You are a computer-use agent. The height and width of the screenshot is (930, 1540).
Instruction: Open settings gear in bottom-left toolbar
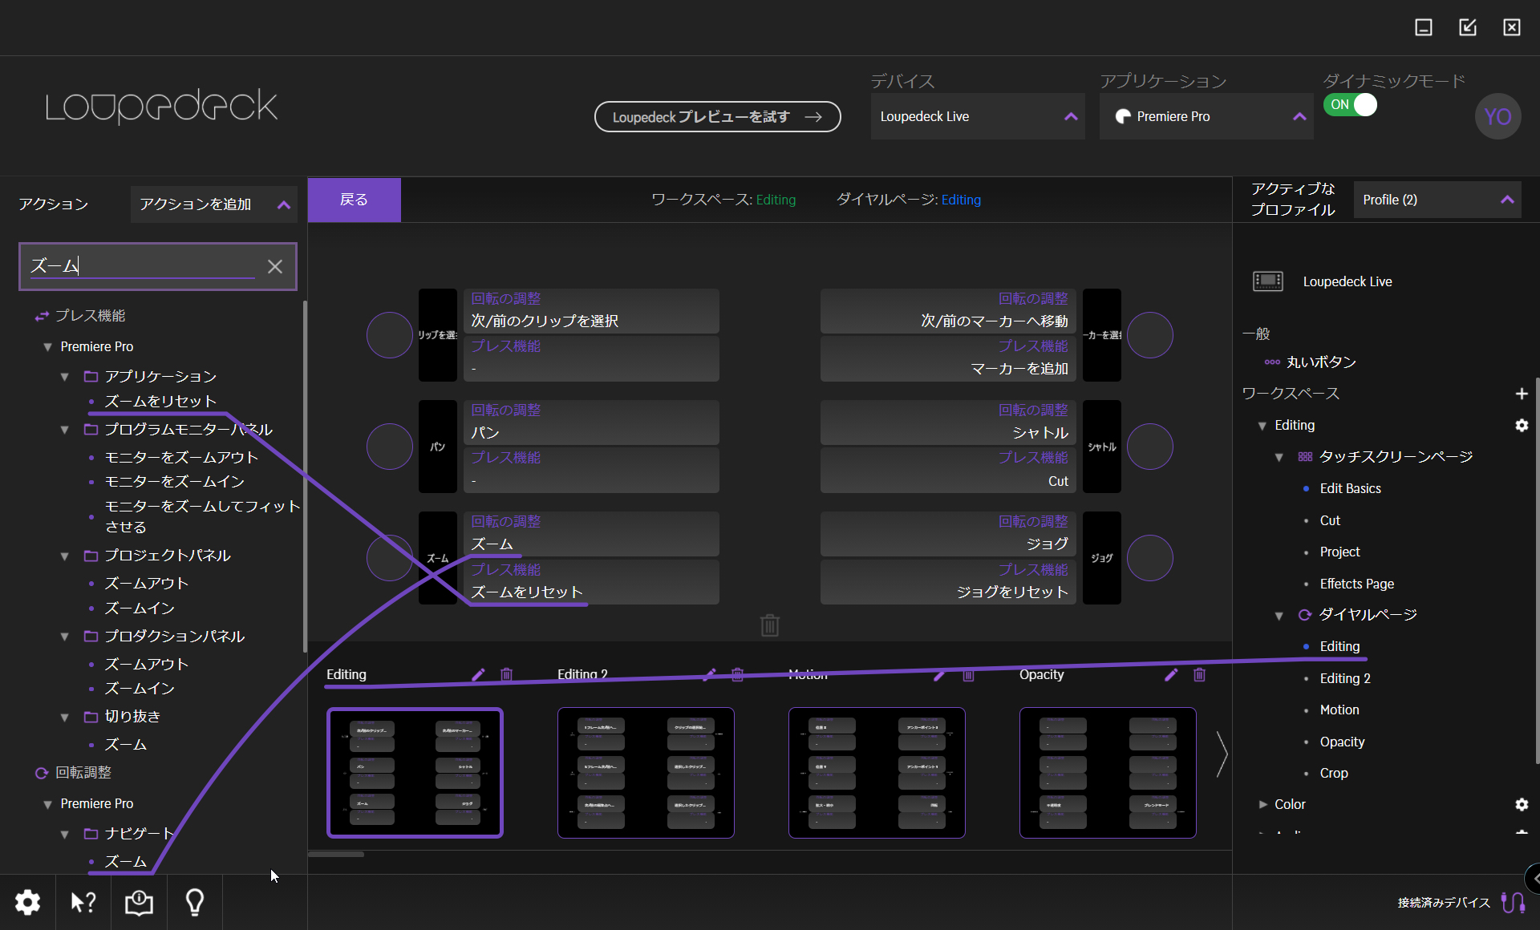pos(27,903)
